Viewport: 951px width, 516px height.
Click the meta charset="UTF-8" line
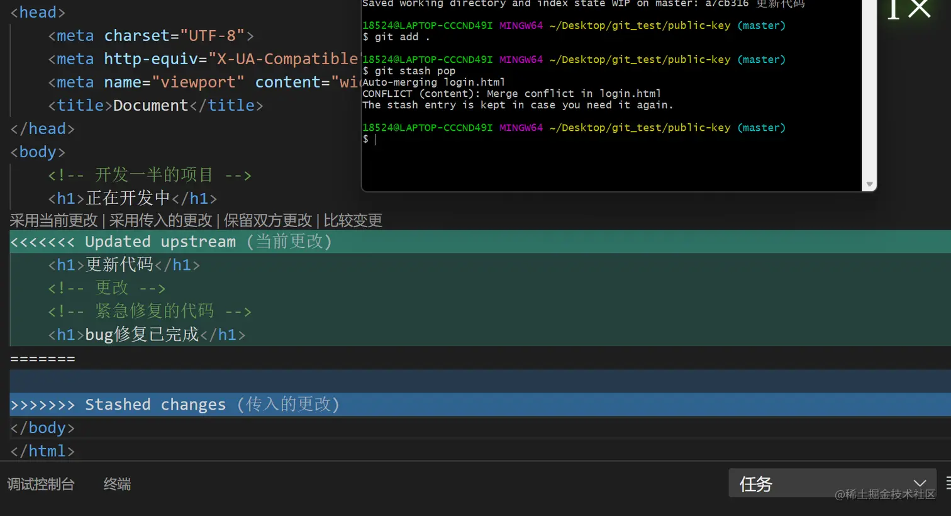click(x=151, y=35)
